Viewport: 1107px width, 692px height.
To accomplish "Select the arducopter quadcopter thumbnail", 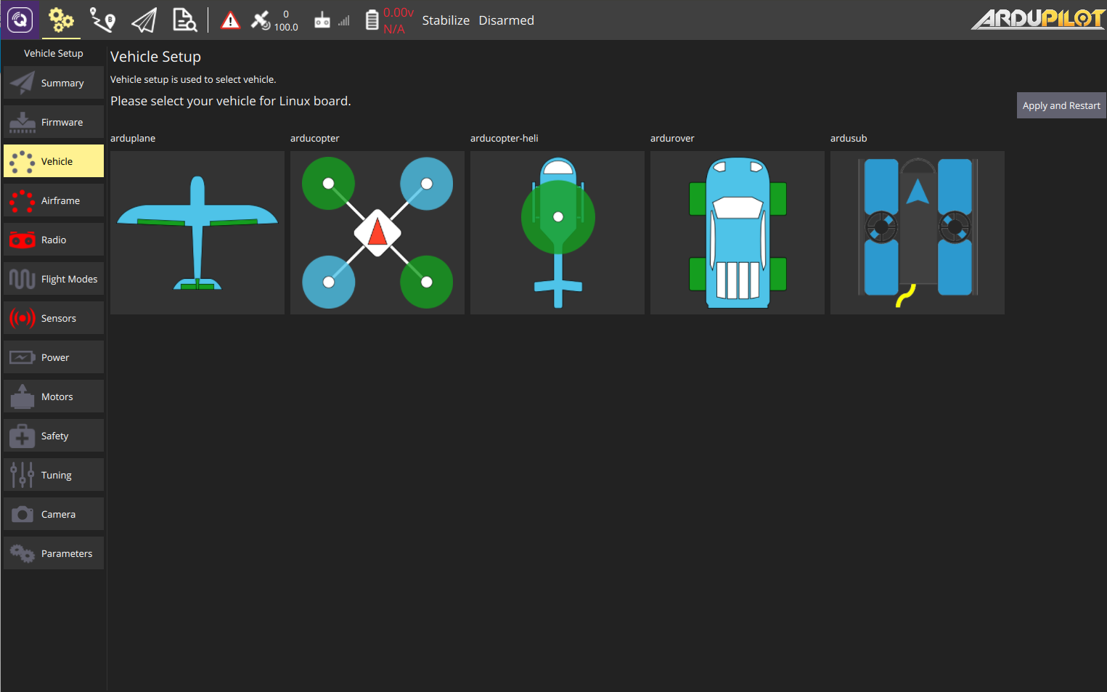I will coord(377,232).
